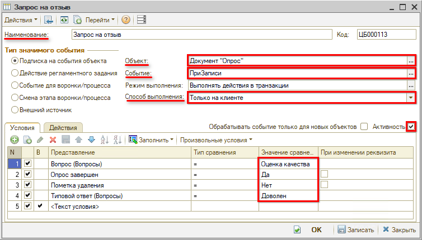
Task: Toggle the Активность checkbox
Action: [411, 127]
